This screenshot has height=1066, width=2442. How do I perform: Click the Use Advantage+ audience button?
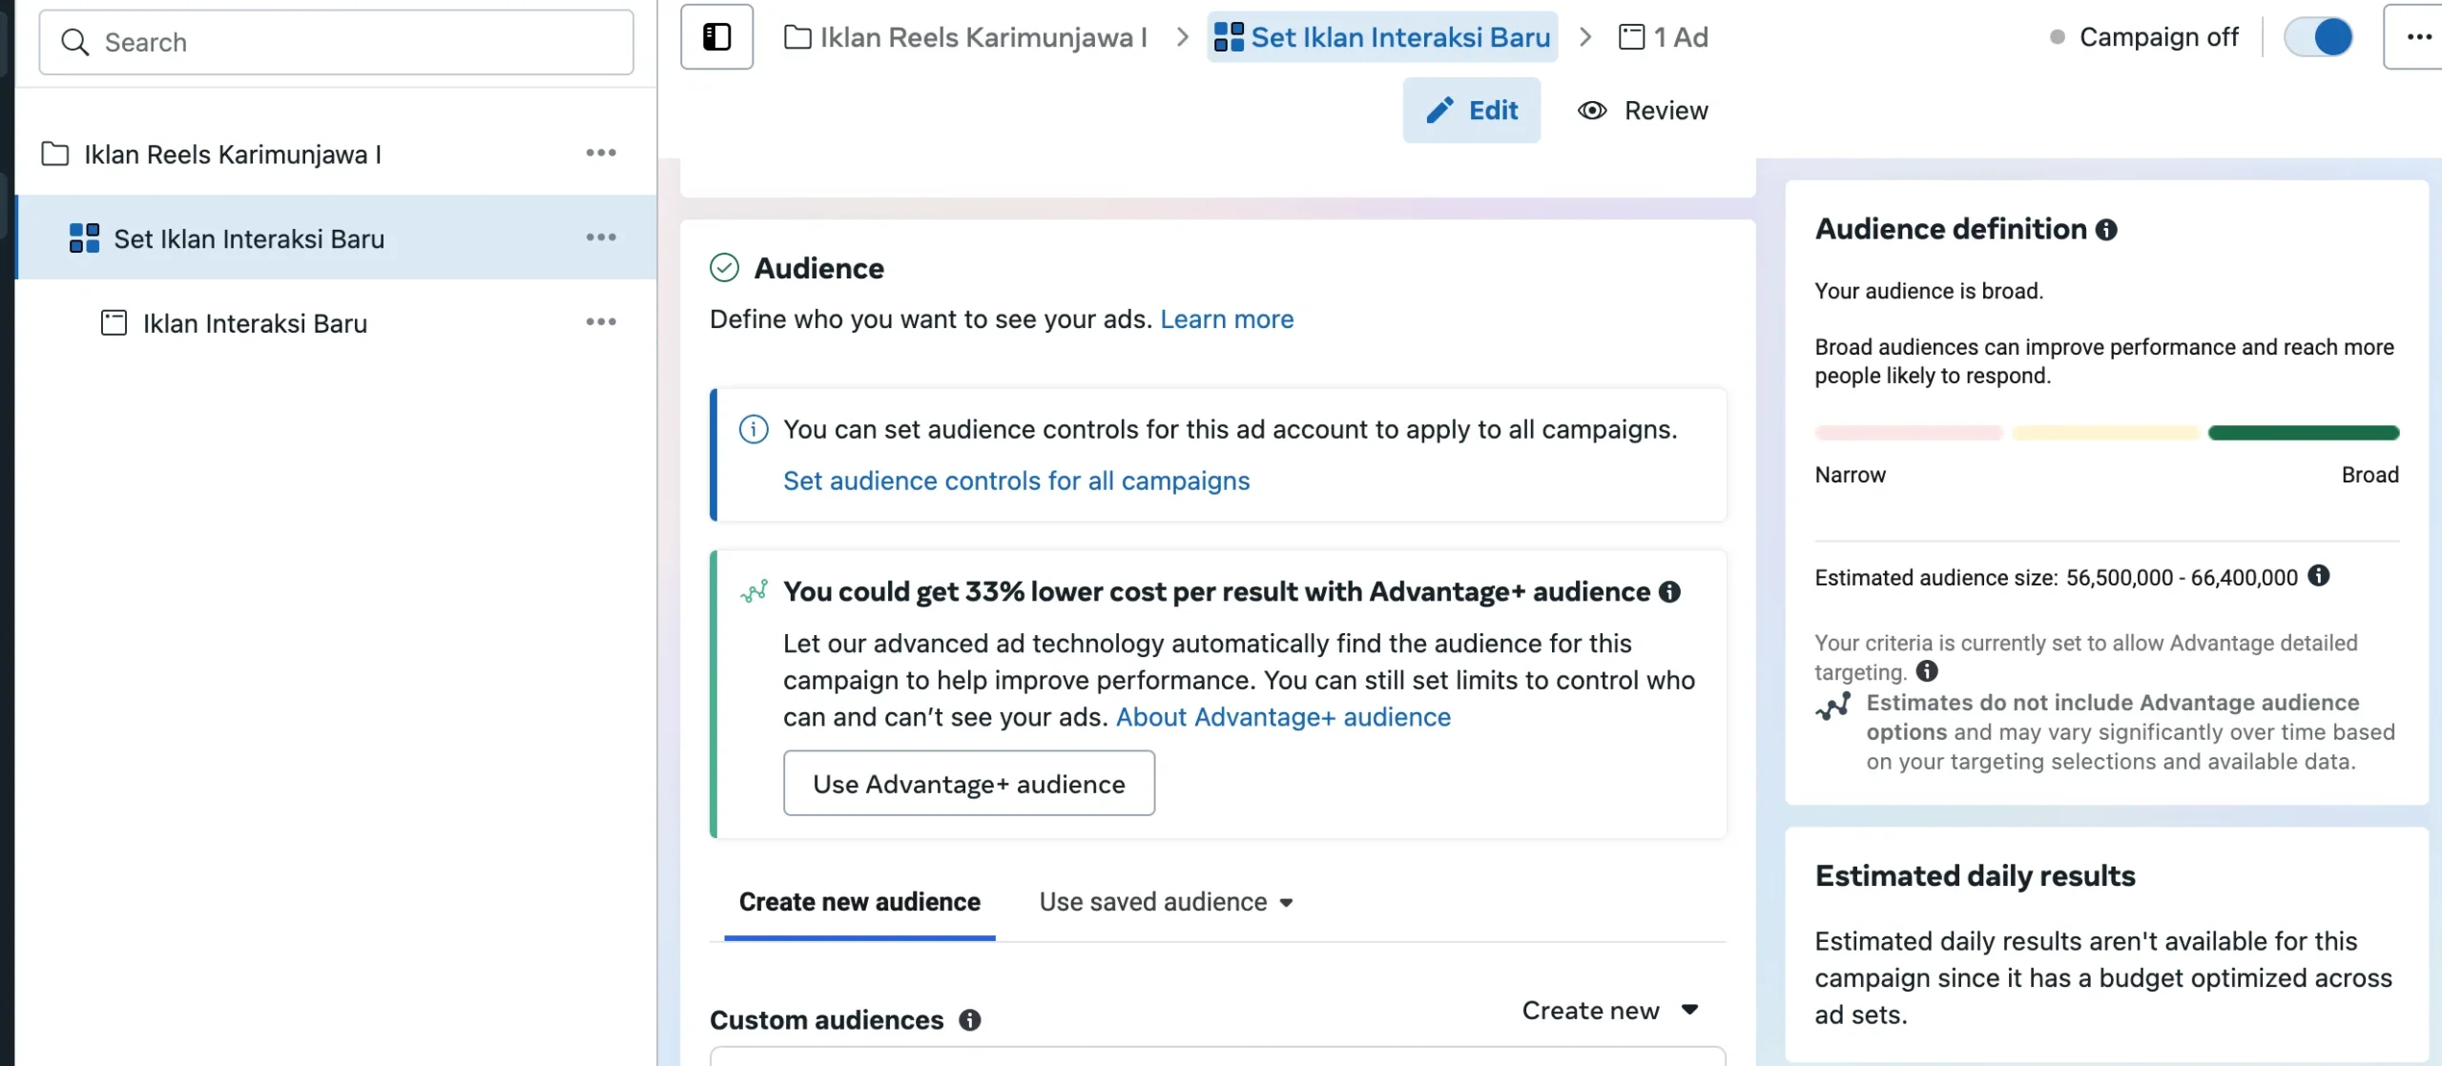968,784
